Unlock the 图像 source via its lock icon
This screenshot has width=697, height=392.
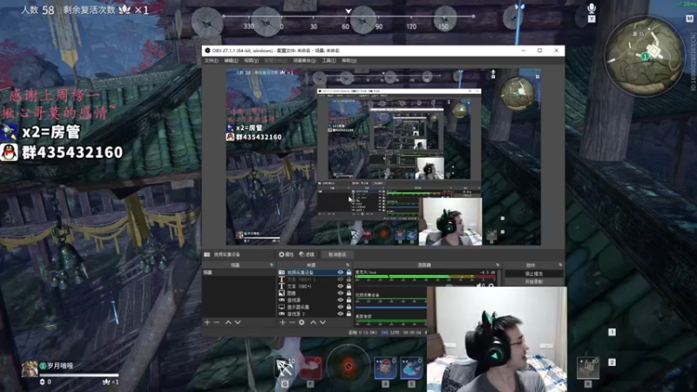coord(348,293)
